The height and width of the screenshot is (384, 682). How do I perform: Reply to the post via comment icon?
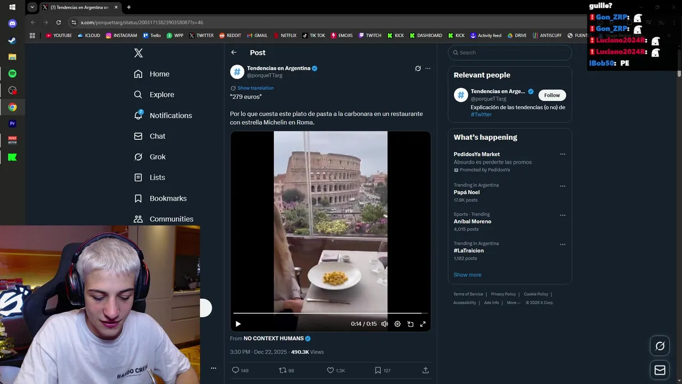point(236,370)
